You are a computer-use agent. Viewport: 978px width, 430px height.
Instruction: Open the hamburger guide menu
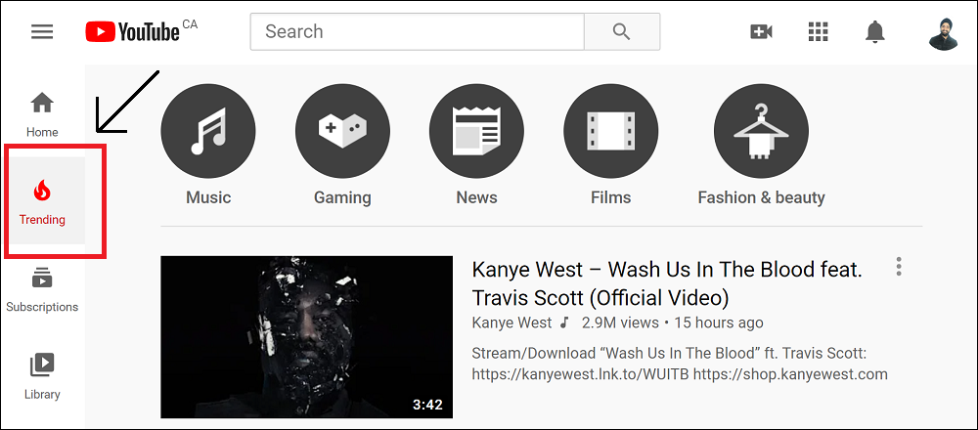(x=42, y=31)
